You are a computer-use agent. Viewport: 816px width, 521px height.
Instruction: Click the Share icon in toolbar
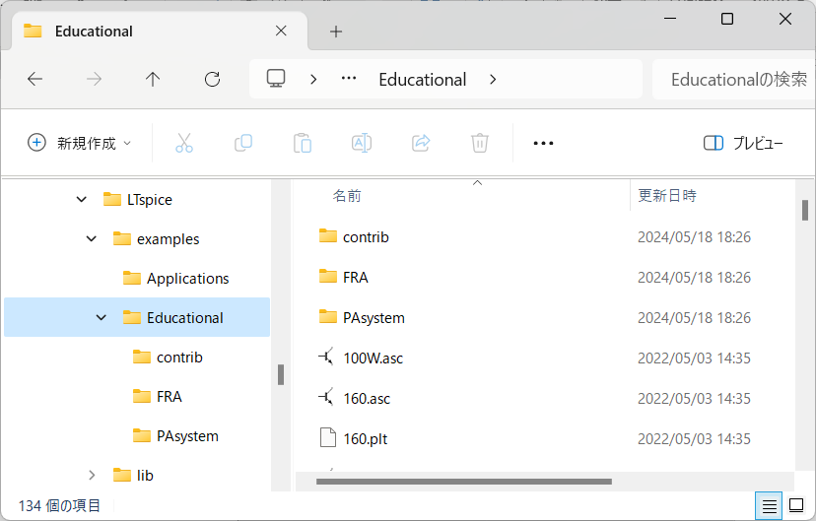click(421, 143)
